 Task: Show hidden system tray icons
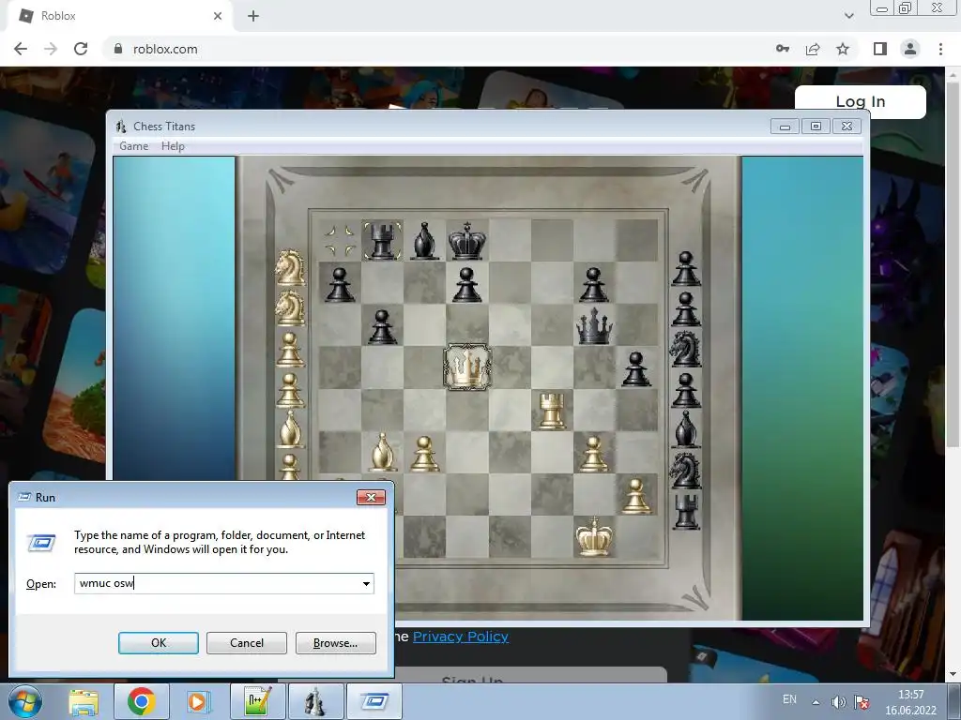point(816,702)
